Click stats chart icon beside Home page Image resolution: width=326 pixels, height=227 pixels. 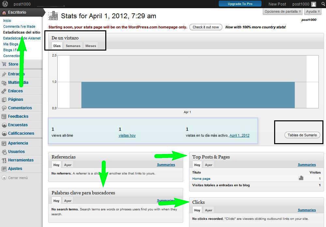(x=301, y=178)
